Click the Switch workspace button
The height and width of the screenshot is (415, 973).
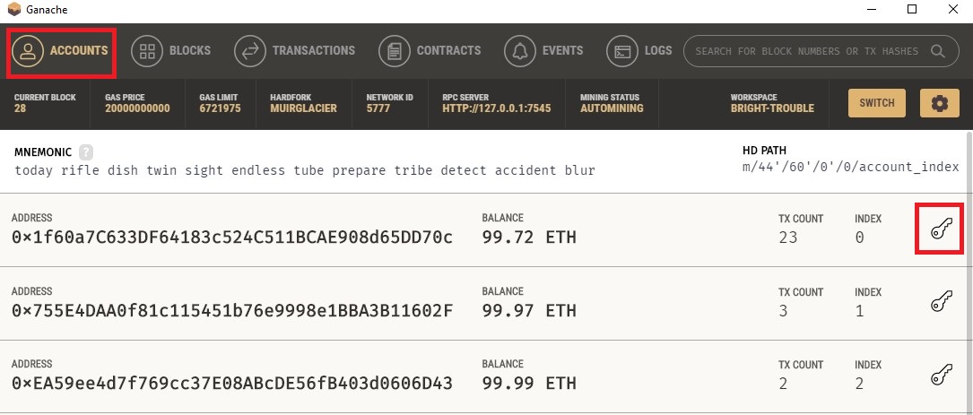877,103
